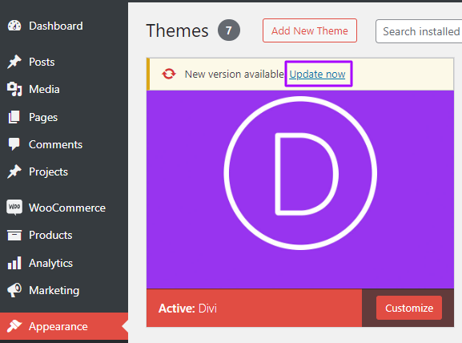Focus the Search installed themes field

(419, 31)
